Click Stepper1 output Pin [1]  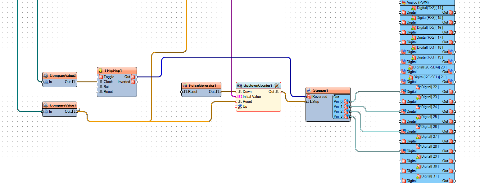click(x=350, y=107)
